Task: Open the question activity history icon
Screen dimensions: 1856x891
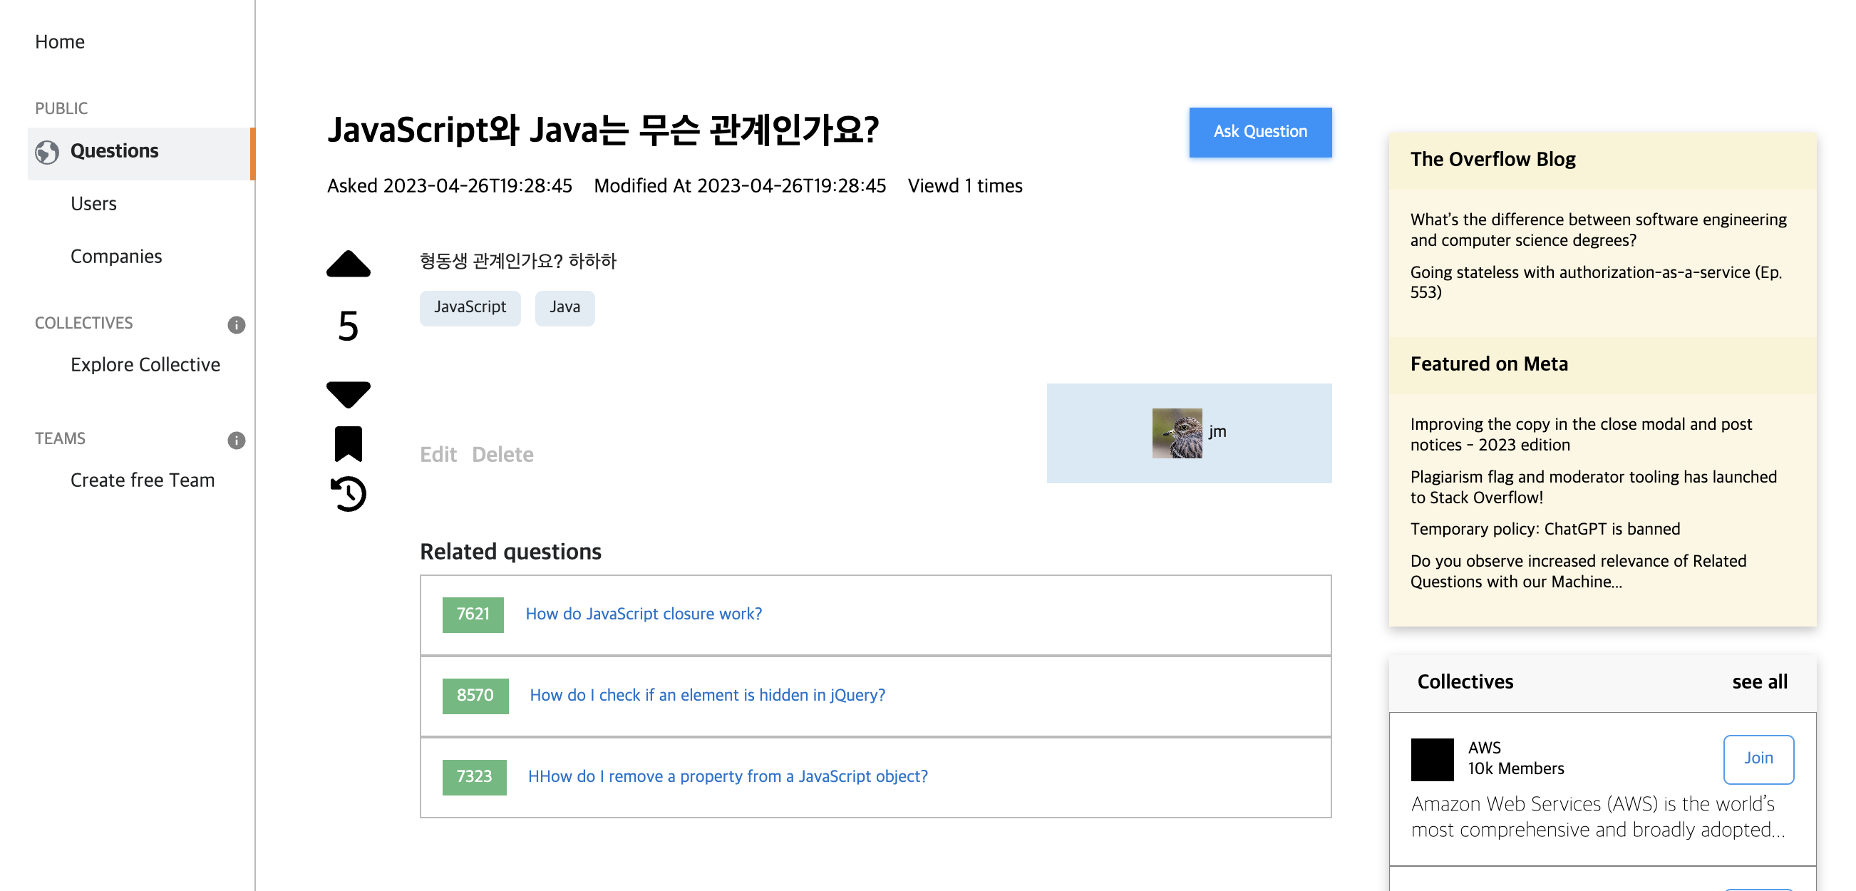Action: point(348,494)
